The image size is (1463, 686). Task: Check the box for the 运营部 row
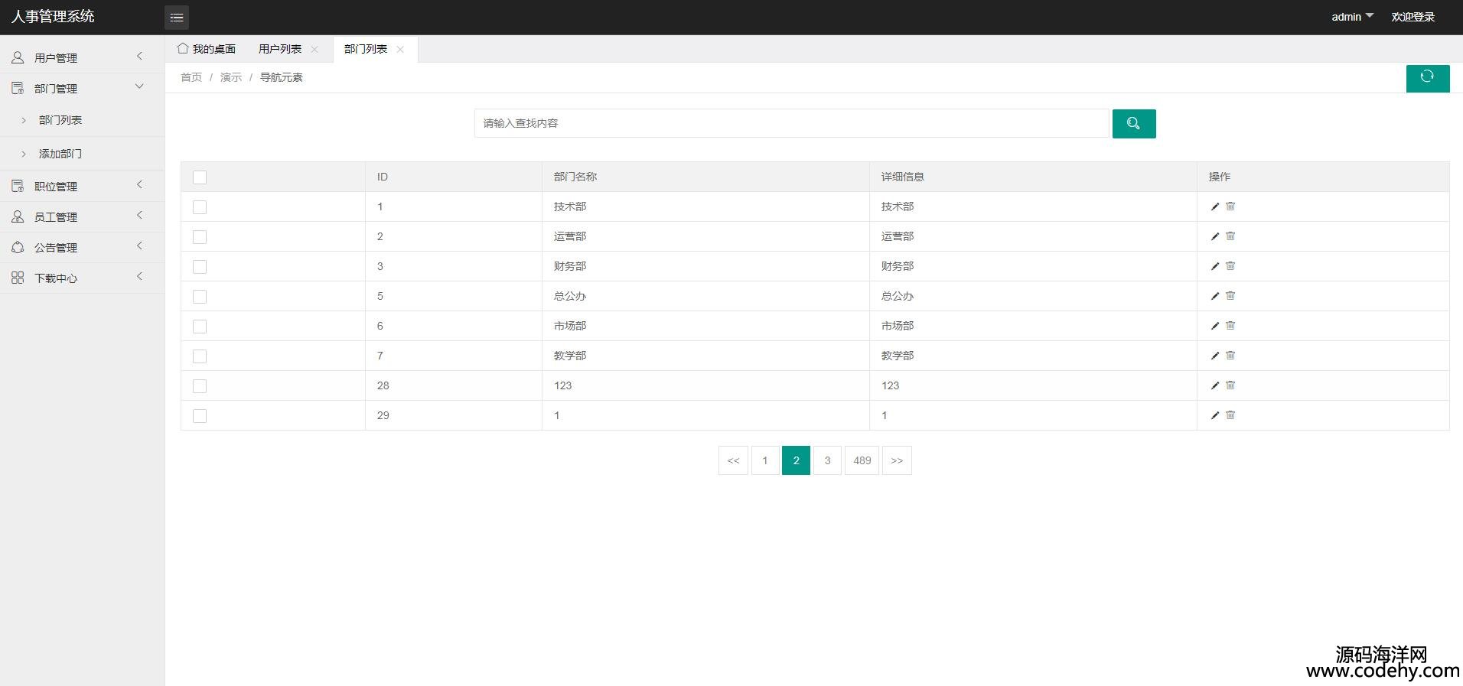[x=200, y=237]
